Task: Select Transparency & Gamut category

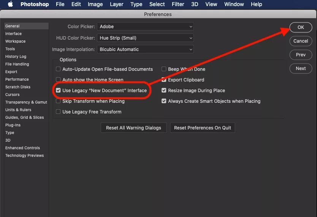Action: click(26, 102)
